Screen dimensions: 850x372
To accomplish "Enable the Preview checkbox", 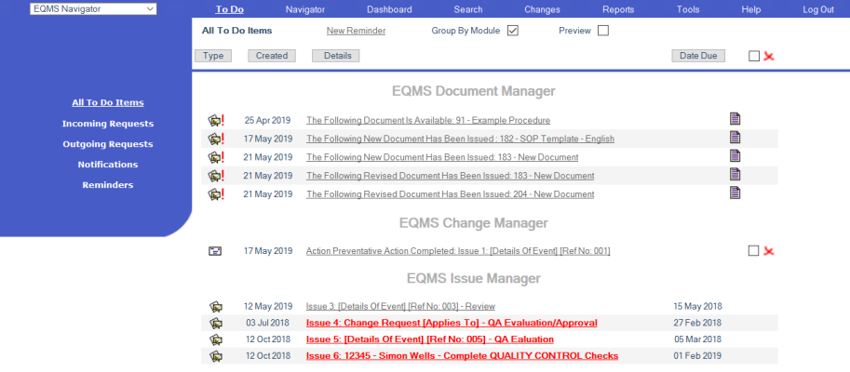I will 602,31.
